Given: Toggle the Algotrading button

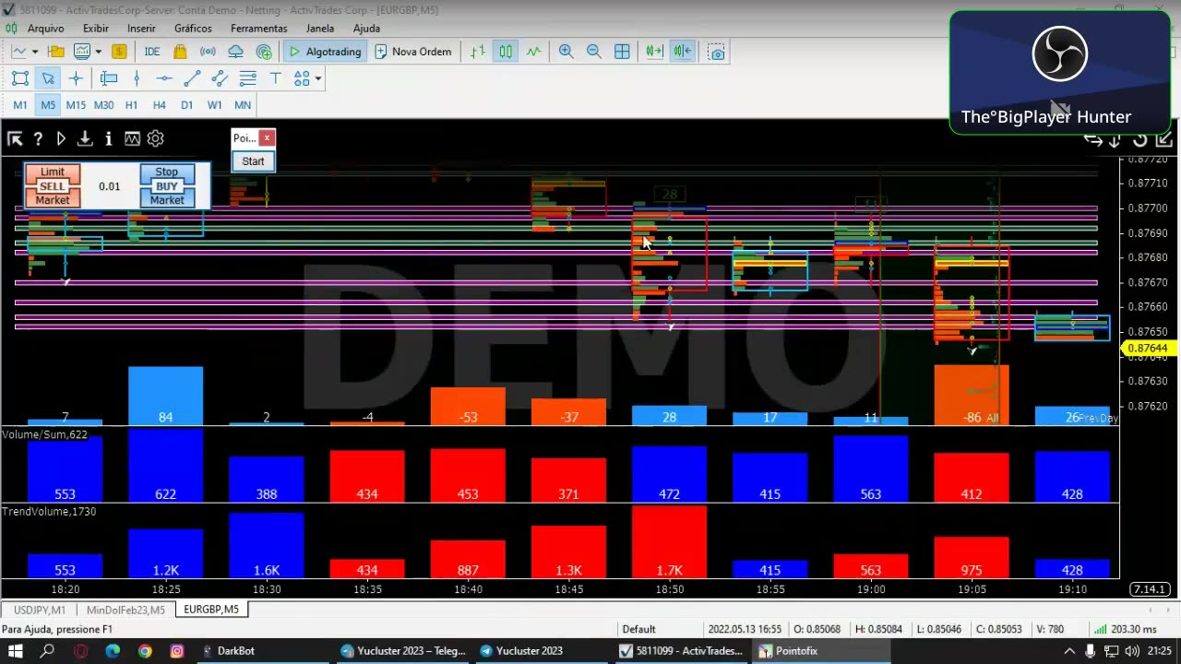Looking at the screenshot, I should coord(324,52).
